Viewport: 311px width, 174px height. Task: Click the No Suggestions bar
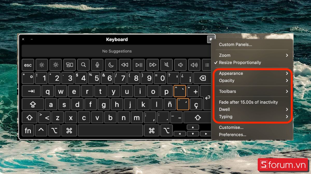(117, 51)
